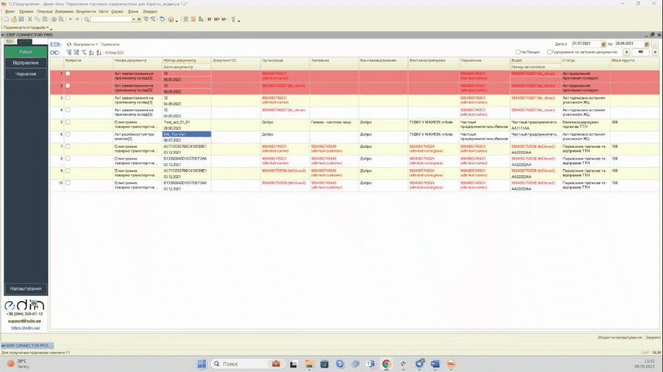Click the Print preview toolbar icon
The width and height of the screenshot is (663, 372).
pos(61,19)
